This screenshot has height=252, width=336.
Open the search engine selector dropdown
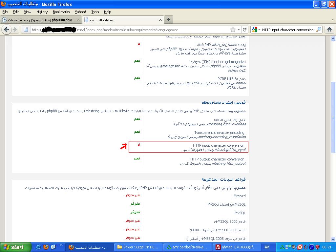256,30
